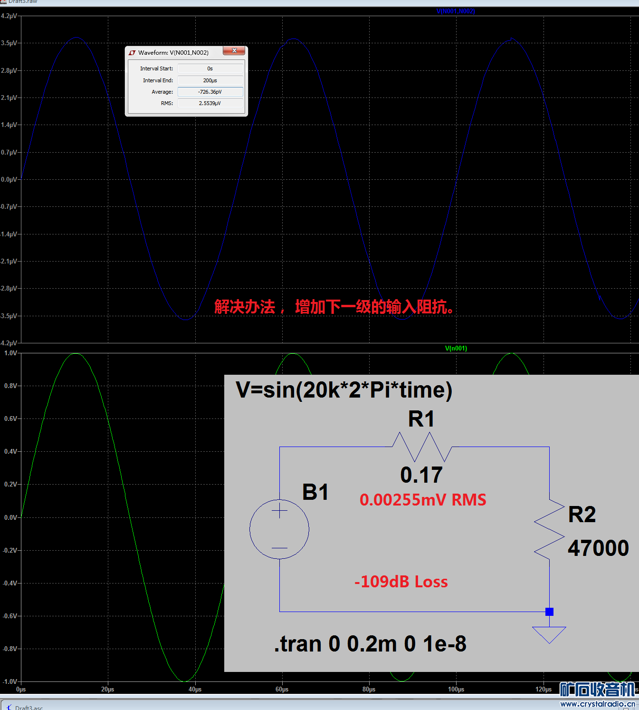Screen dimensions: 639x710
Task: Click the 0.6V label on the lower axis
Action: point(11,418)
